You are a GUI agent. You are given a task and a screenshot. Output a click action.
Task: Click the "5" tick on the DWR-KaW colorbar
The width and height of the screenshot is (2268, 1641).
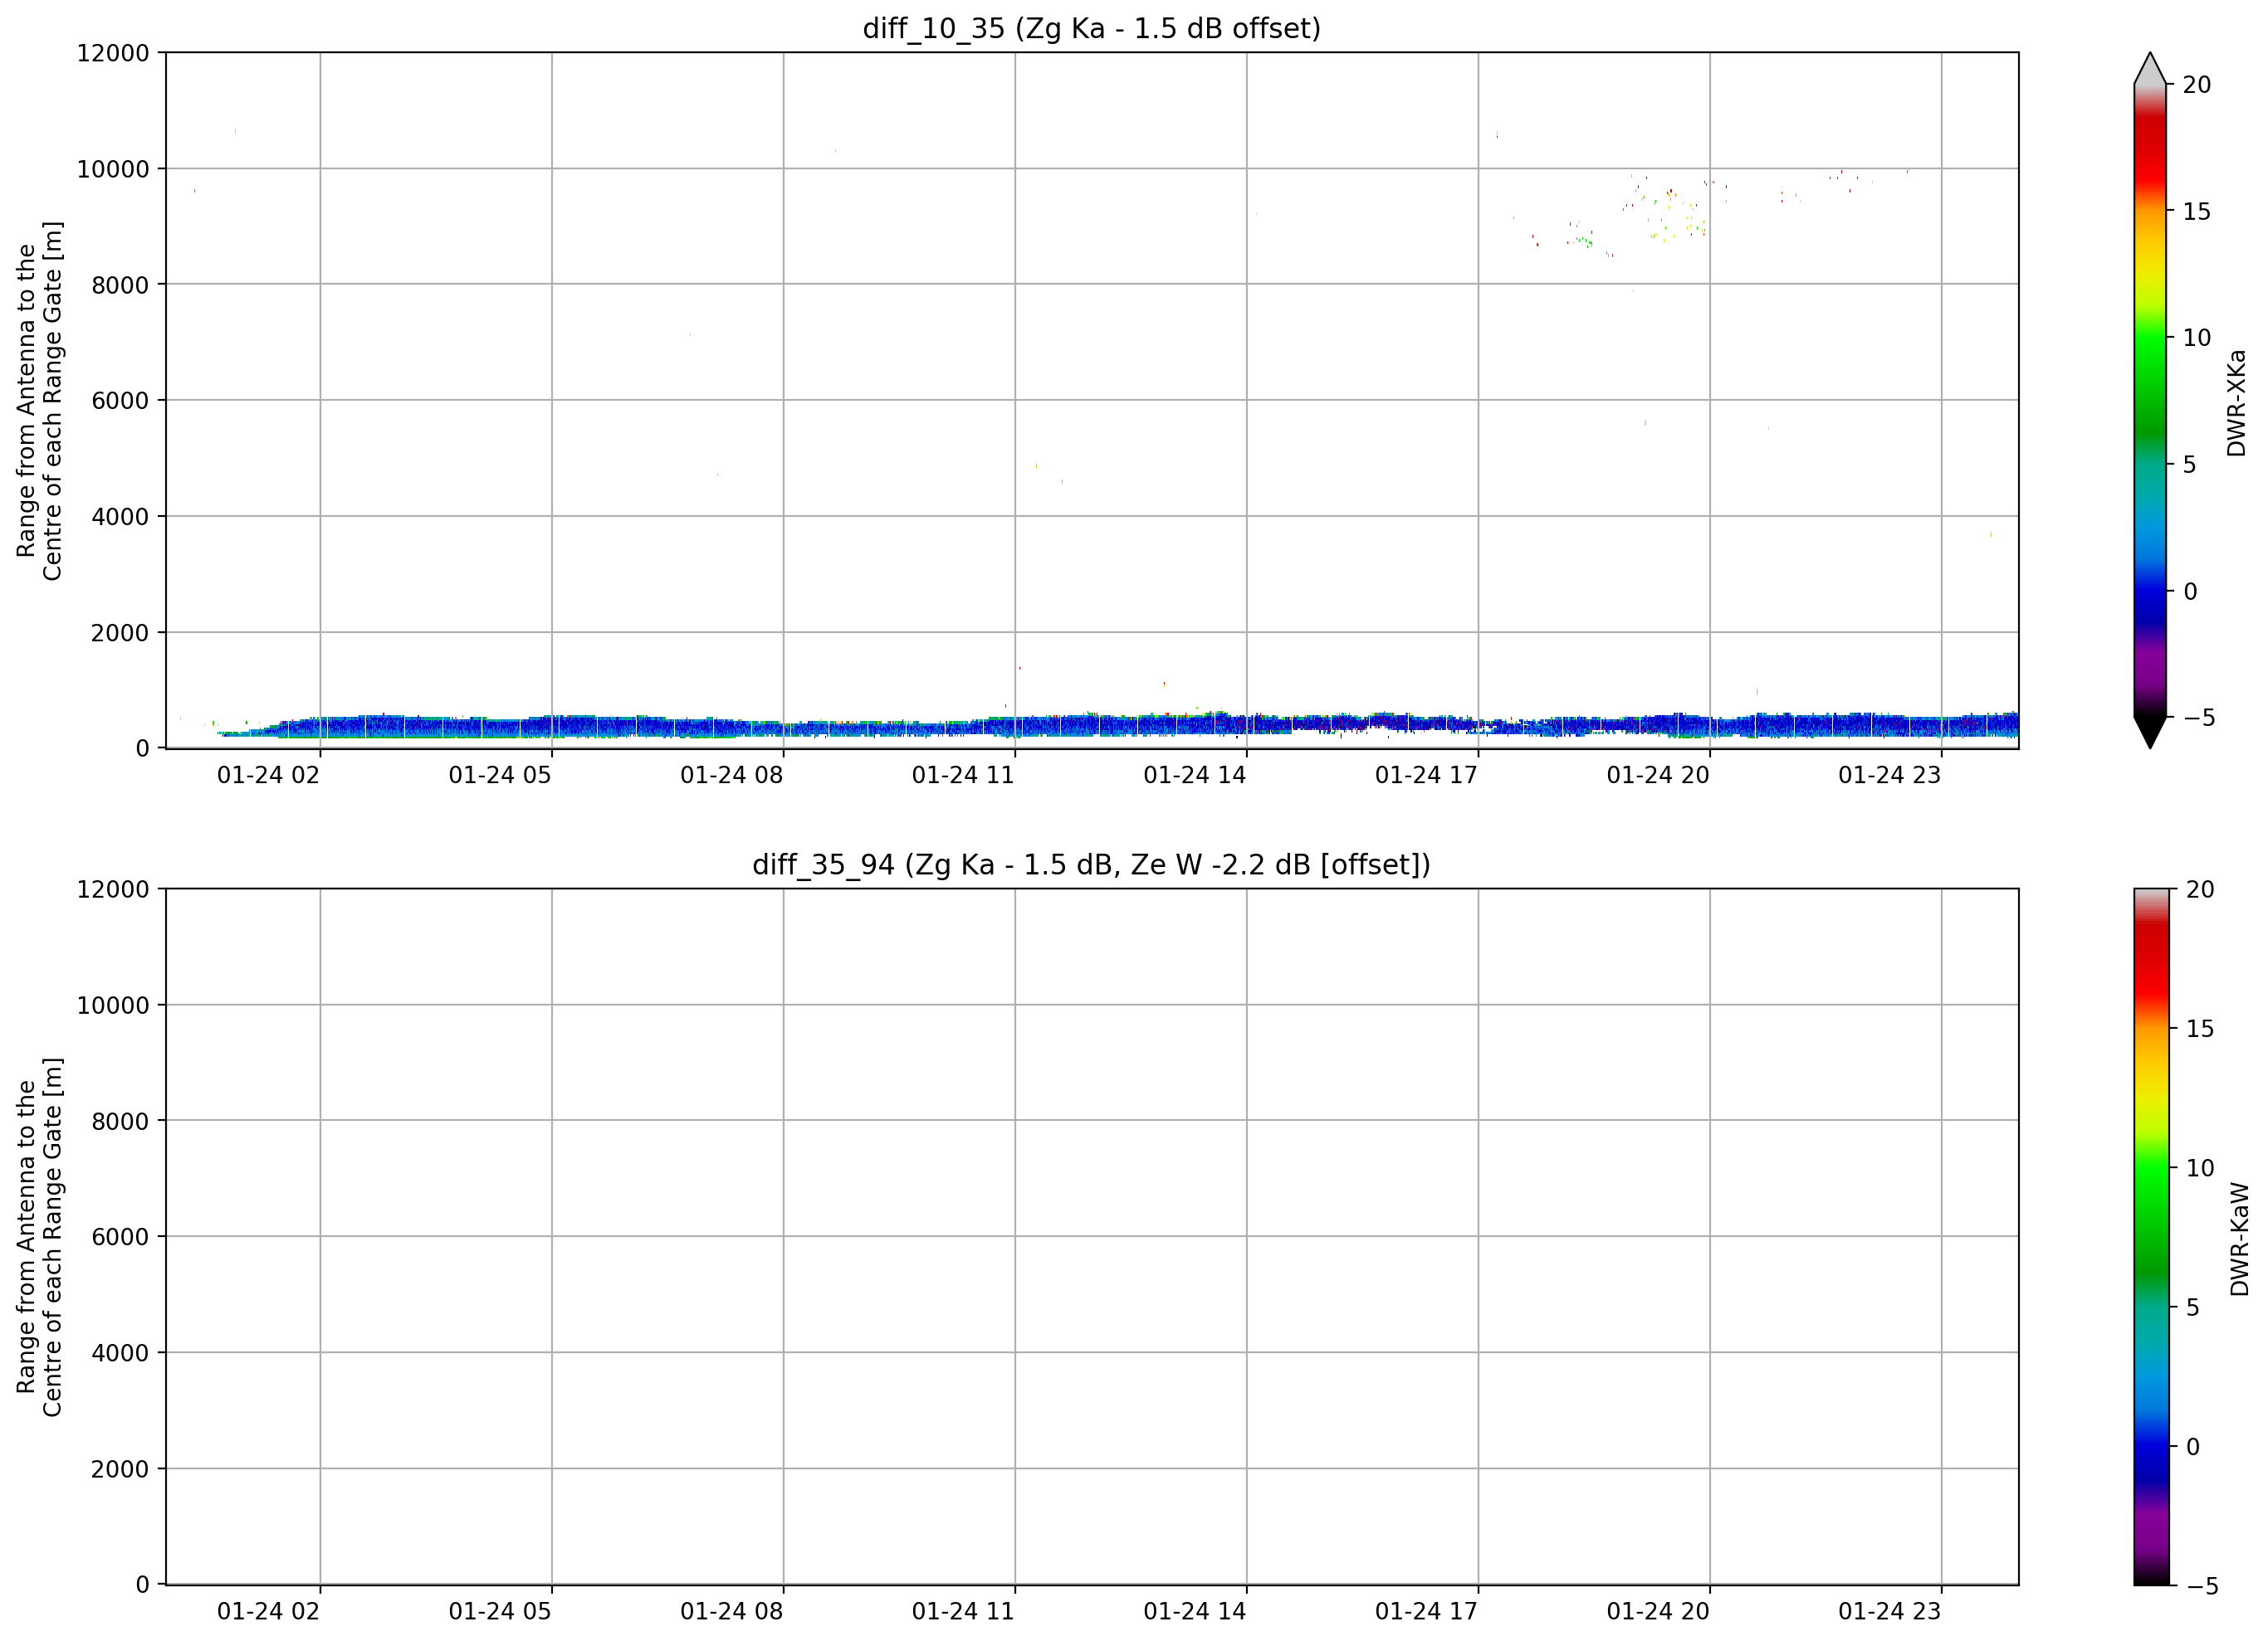(2193, 1308)
